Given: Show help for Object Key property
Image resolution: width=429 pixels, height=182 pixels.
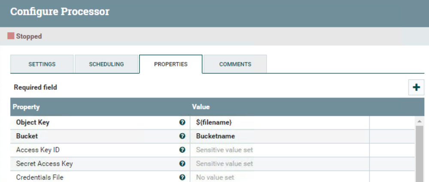Looking at the screenshot, I should pos(182,122).
